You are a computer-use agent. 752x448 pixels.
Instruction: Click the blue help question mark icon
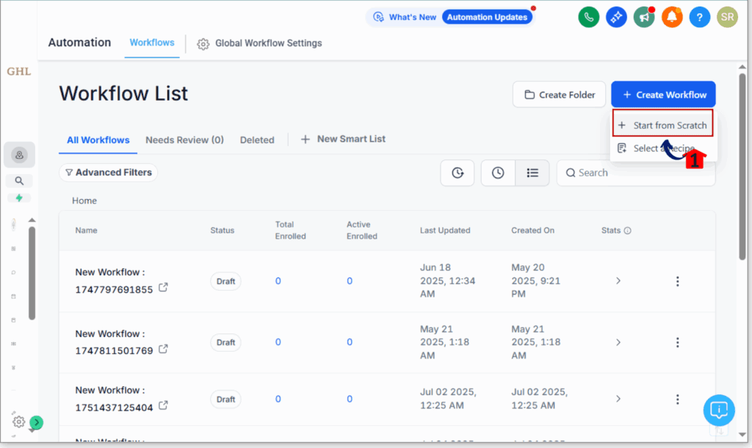click(x=700, y=18)
